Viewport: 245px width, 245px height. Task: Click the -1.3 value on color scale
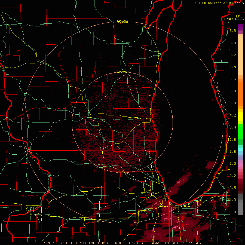click(x=232, y=200)
